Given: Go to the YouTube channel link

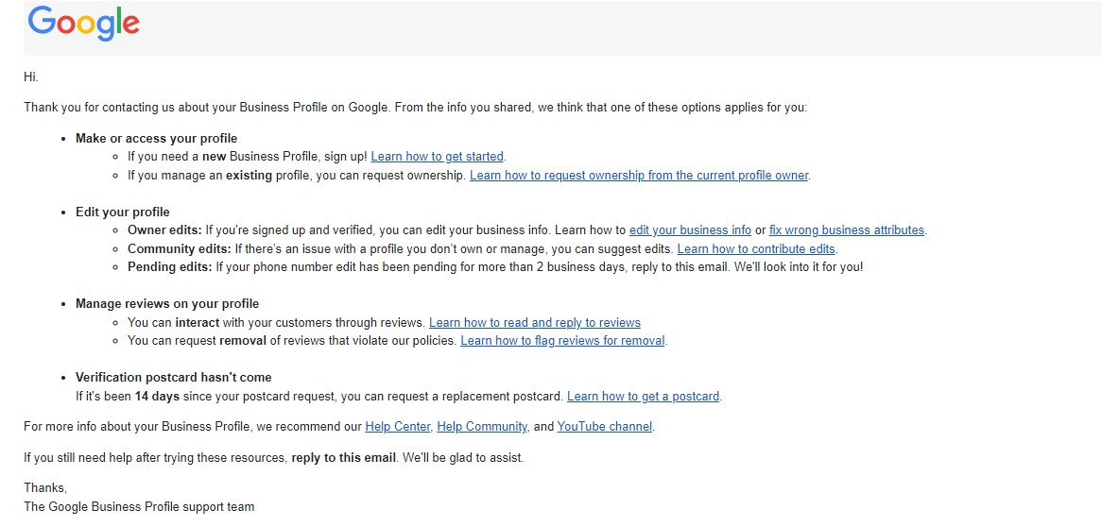Looking at the screenshot, I should click(605, 427).
